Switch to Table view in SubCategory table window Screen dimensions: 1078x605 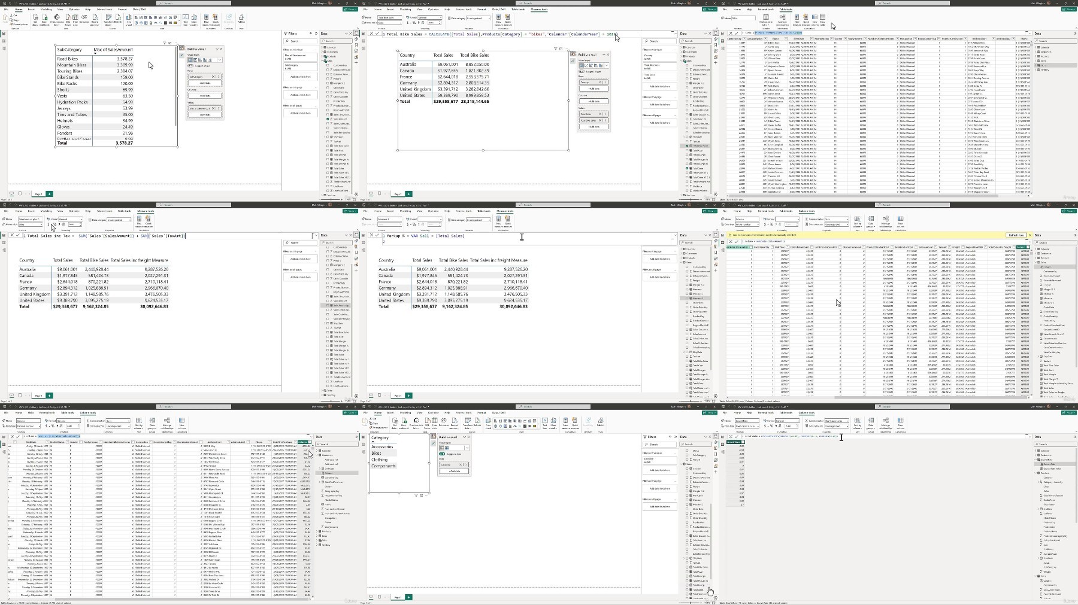click(x=4, y=41)
